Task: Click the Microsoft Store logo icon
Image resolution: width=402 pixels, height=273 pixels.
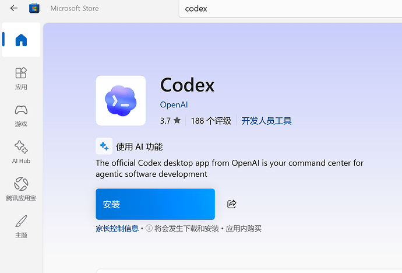Action: point(34,8)
